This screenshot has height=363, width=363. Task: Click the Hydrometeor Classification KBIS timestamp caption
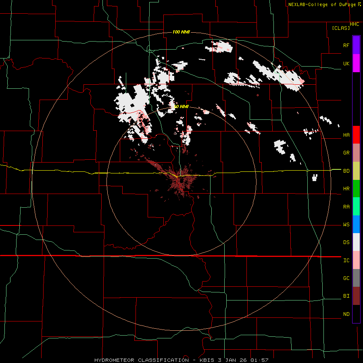tap(181, 360)
